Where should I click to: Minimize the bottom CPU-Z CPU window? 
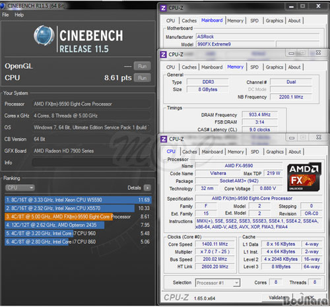(x=292, y=138)
